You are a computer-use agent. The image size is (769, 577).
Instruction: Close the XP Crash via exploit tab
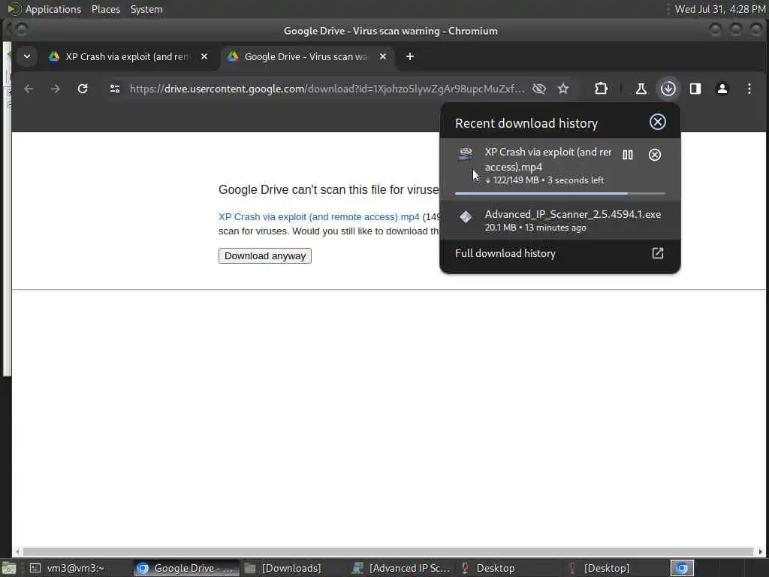(x=204, y=56)
